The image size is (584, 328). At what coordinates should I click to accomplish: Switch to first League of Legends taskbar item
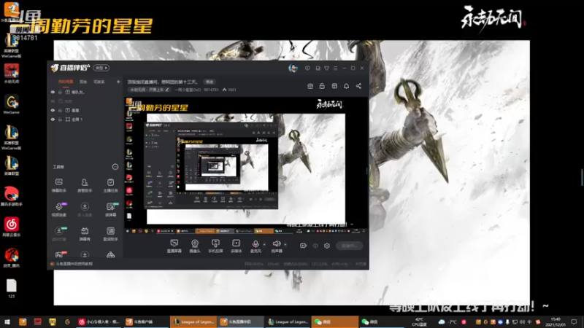(x=194, y=322)
